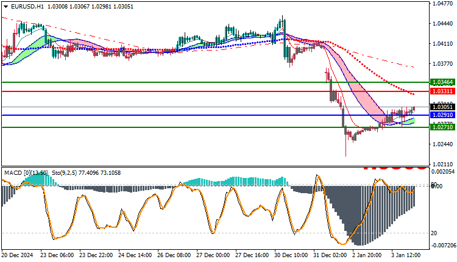Viewport: 457px width, 262px height.
Task: Select the OHLC values 1.03008 1.03067 1.02981 1.03051
Action: coord(90,7)
